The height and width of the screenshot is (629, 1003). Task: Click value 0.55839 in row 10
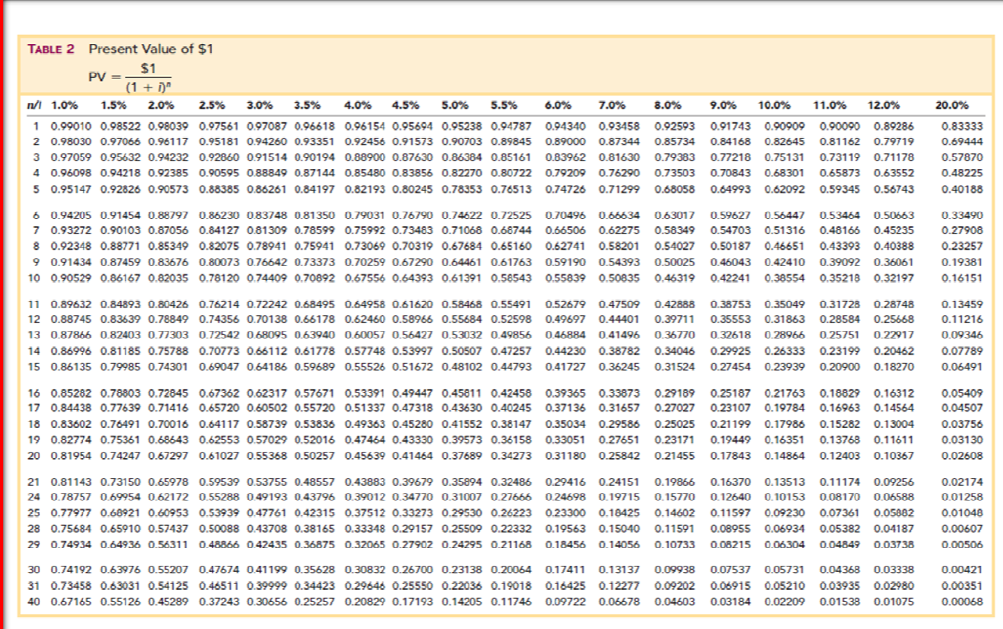coord(565,278)
